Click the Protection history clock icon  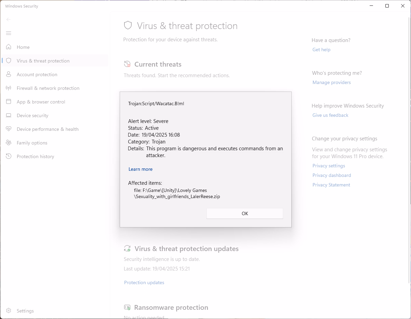tap(9, 156)
